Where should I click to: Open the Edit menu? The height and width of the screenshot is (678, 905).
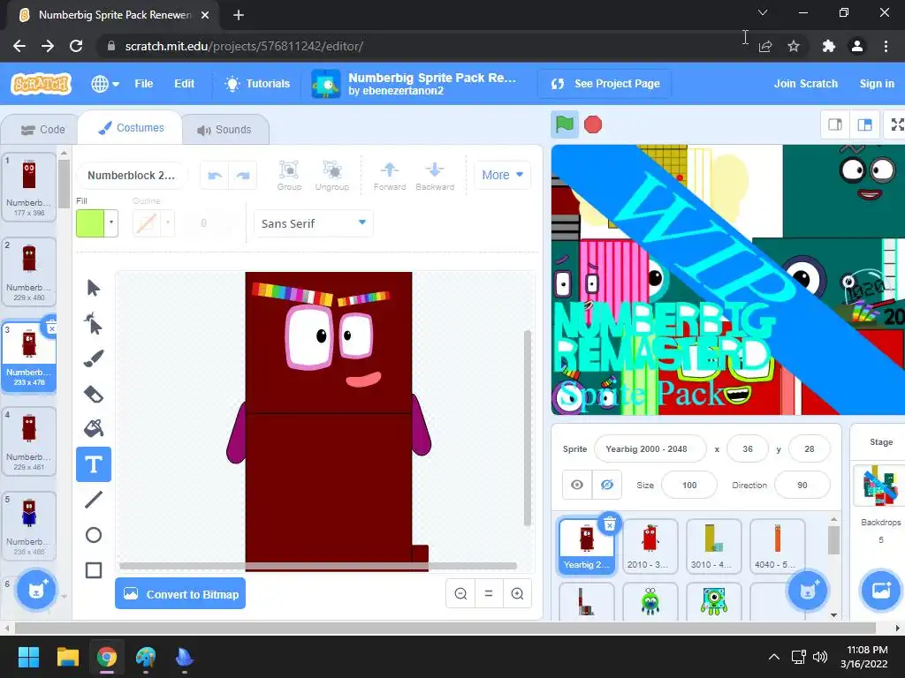[184, 84]
